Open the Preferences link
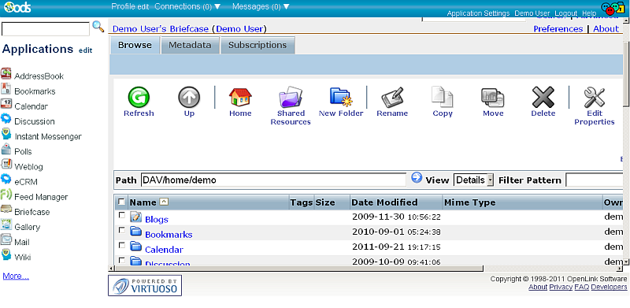Image resolution: width=630 pixels, height=308 pixels. (x=558, y=29)
